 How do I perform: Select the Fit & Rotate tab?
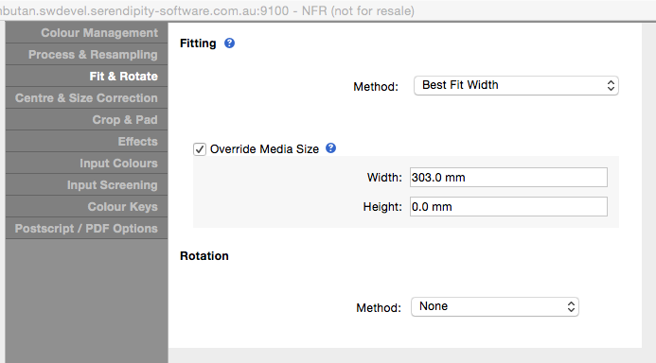click(x=86, y=77)
